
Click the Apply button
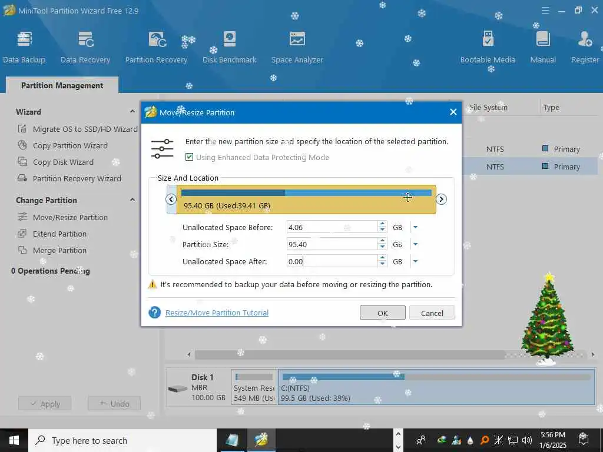click(45, 404)
